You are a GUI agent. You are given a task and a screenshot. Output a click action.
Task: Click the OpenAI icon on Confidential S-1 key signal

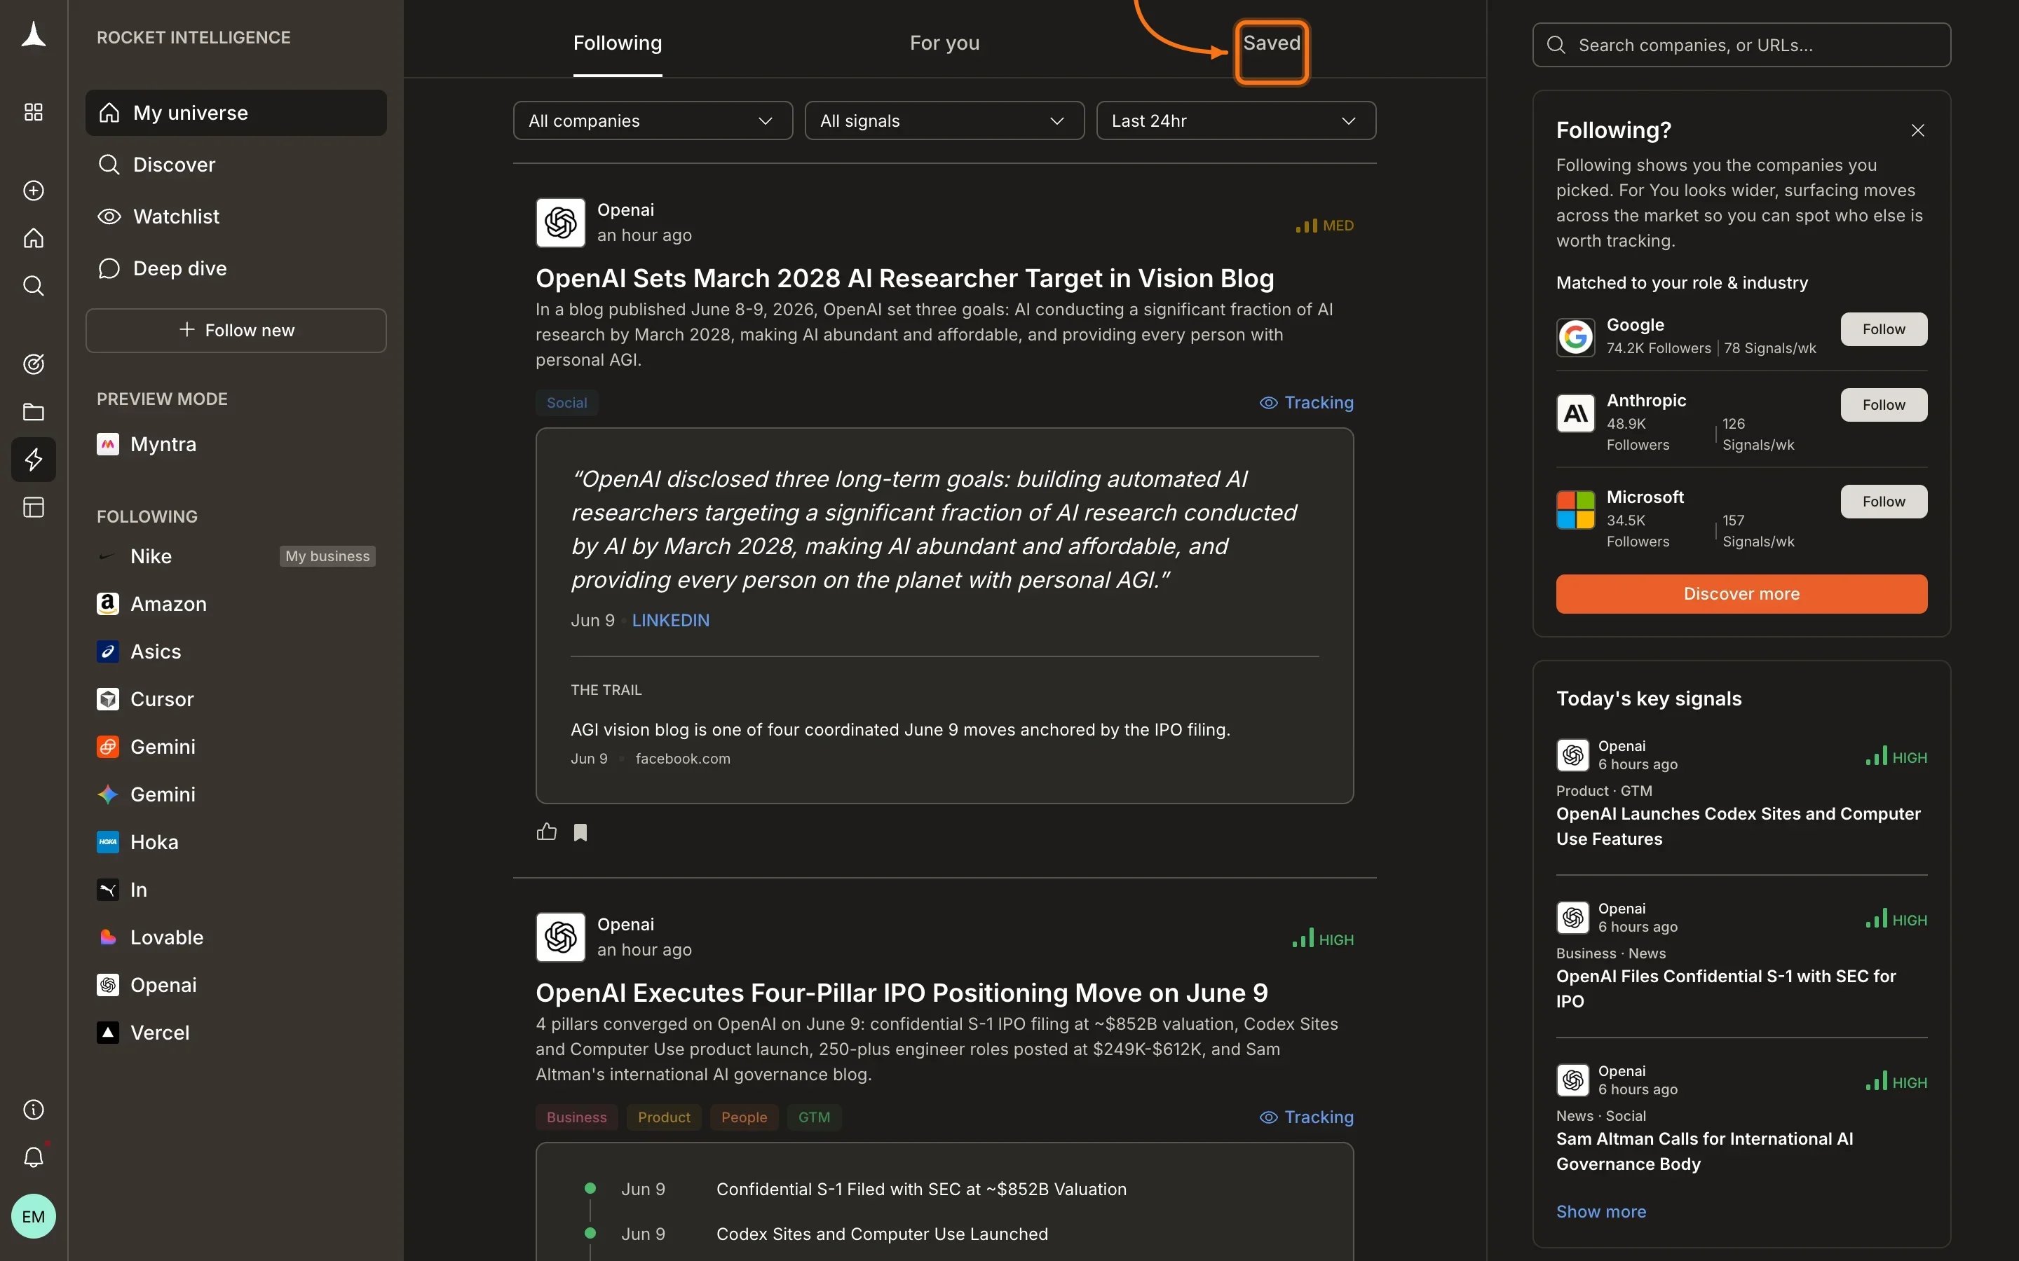pyautogui.click(x=1572, y=918)
